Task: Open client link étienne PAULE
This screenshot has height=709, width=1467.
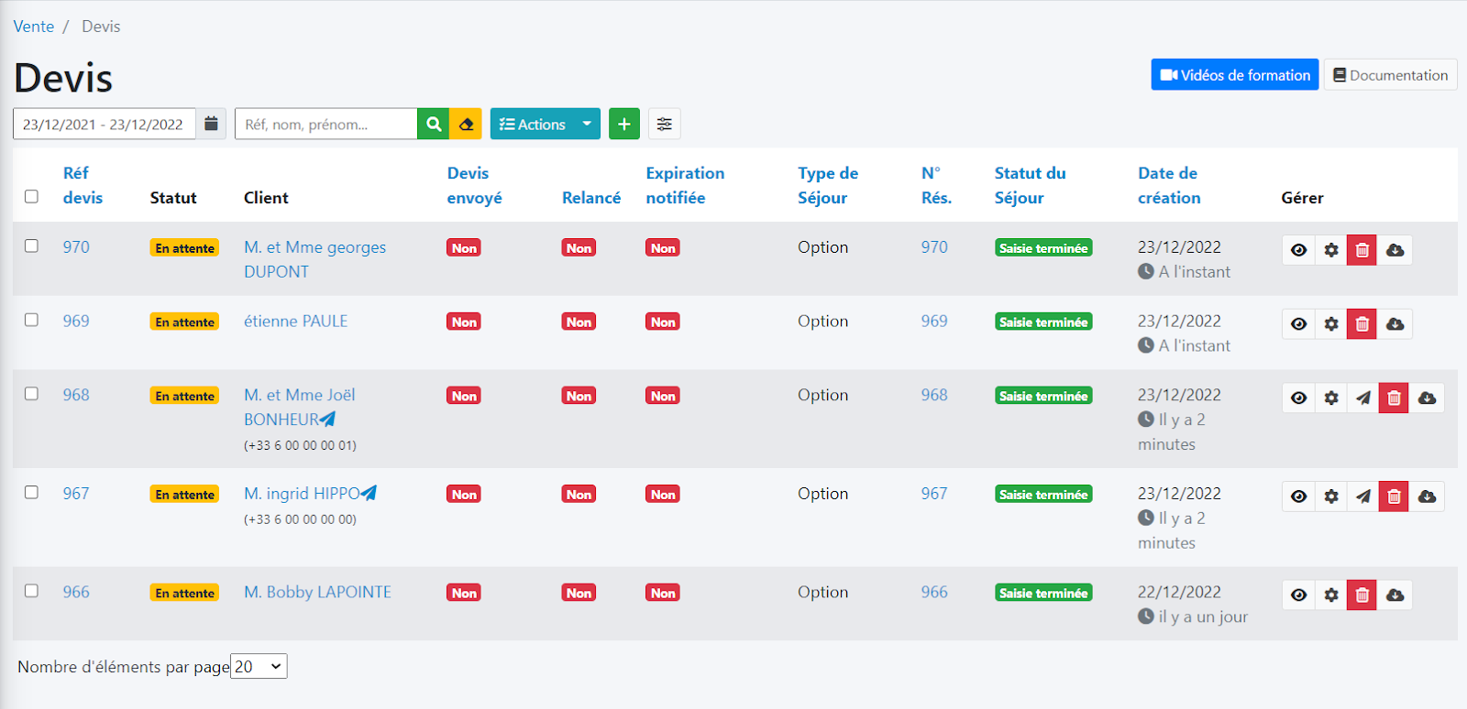Action: coord(295,322)
